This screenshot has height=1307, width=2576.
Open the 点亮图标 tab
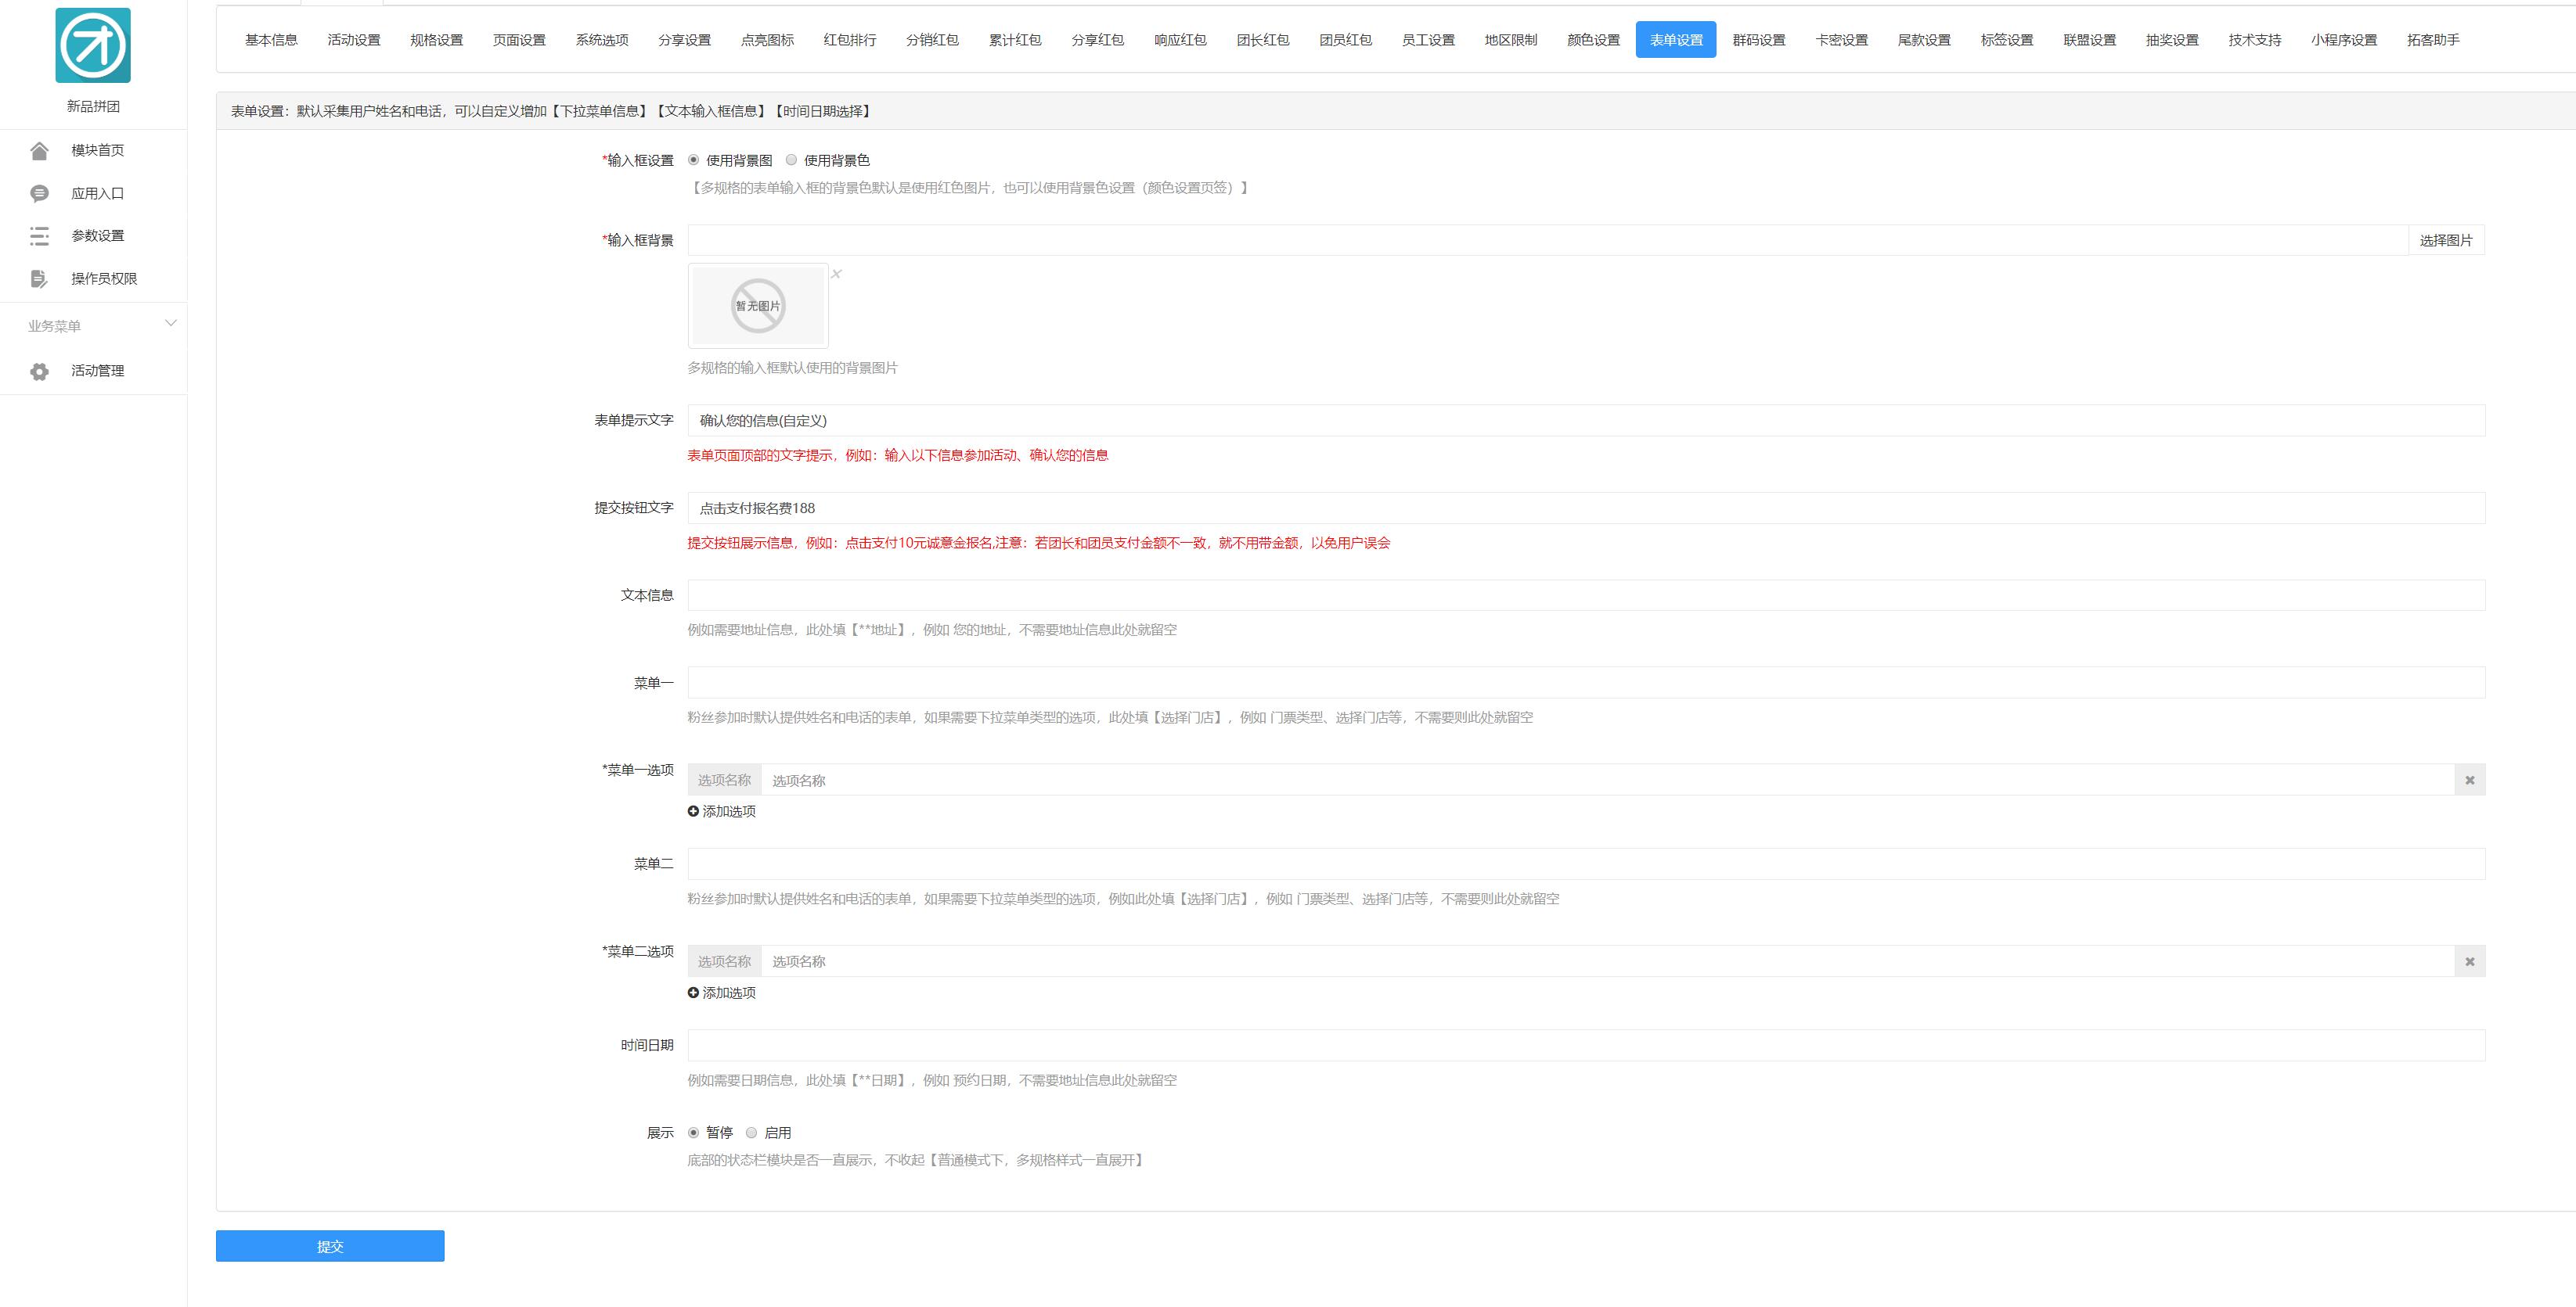point(767,40)
